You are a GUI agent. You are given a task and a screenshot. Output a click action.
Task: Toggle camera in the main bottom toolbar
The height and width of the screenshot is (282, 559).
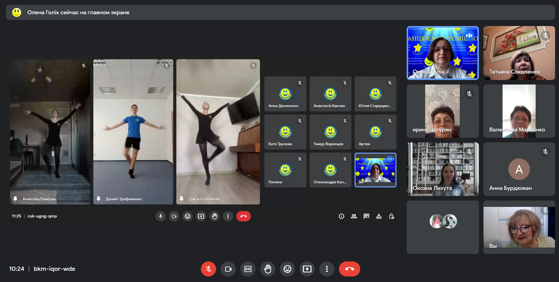tap(228, 269)
